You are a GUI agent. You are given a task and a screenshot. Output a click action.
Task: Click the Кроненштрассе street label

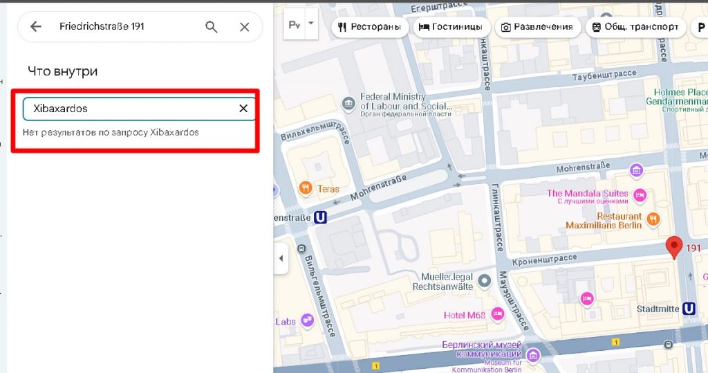tap(544, 260)
